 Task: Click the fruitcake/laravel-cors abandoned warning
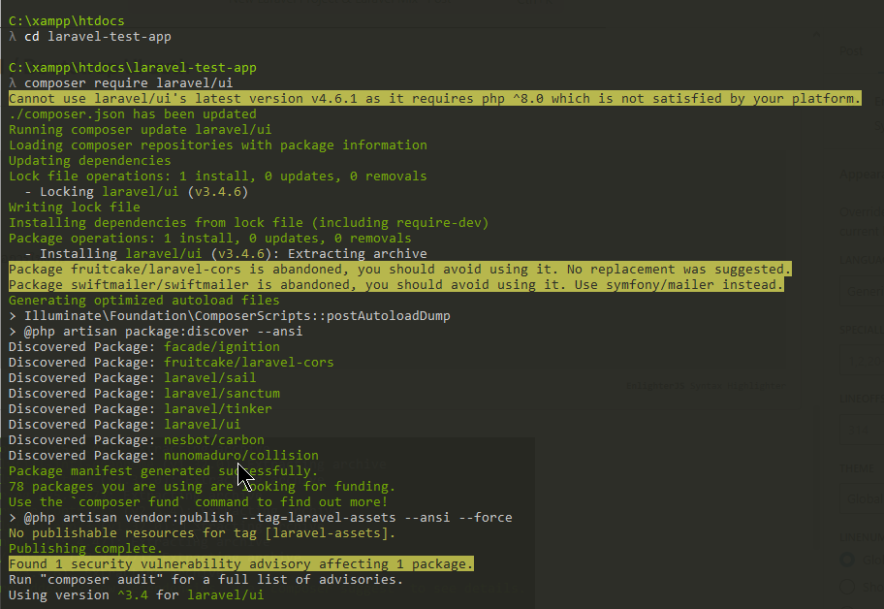pyautogui.click(x=399, y=270)
